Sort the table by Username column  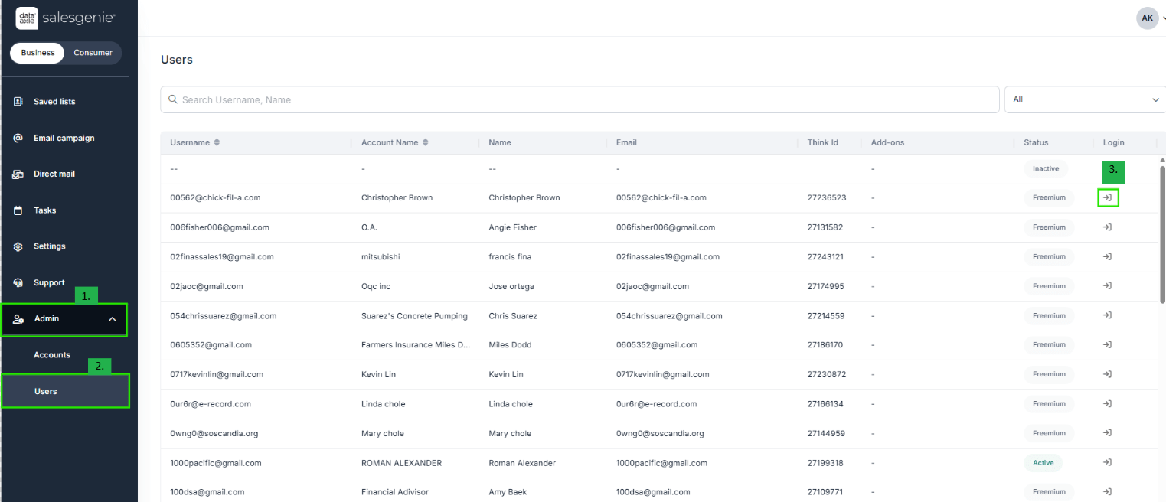tap(217, 142)
